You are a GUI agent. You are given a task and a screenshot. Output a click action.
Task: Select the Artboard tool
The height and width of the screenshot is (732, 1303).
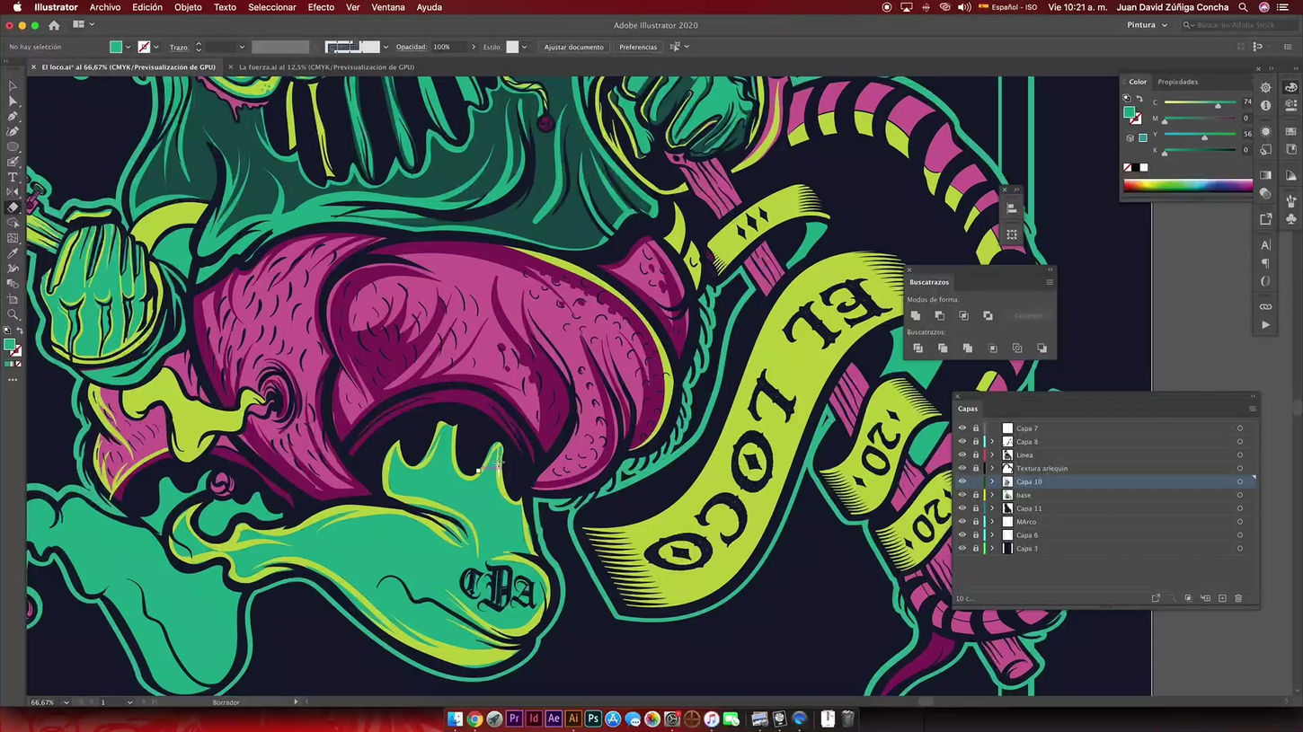[x=13, y=299]
